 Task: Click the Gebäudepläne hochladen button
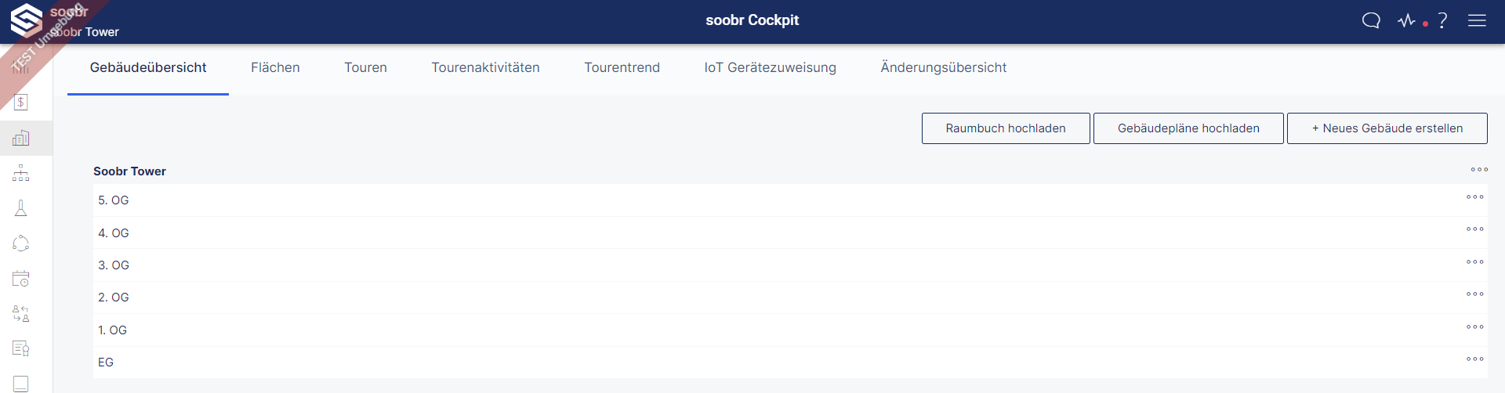pyautogui.click(x=1188, y=128)
